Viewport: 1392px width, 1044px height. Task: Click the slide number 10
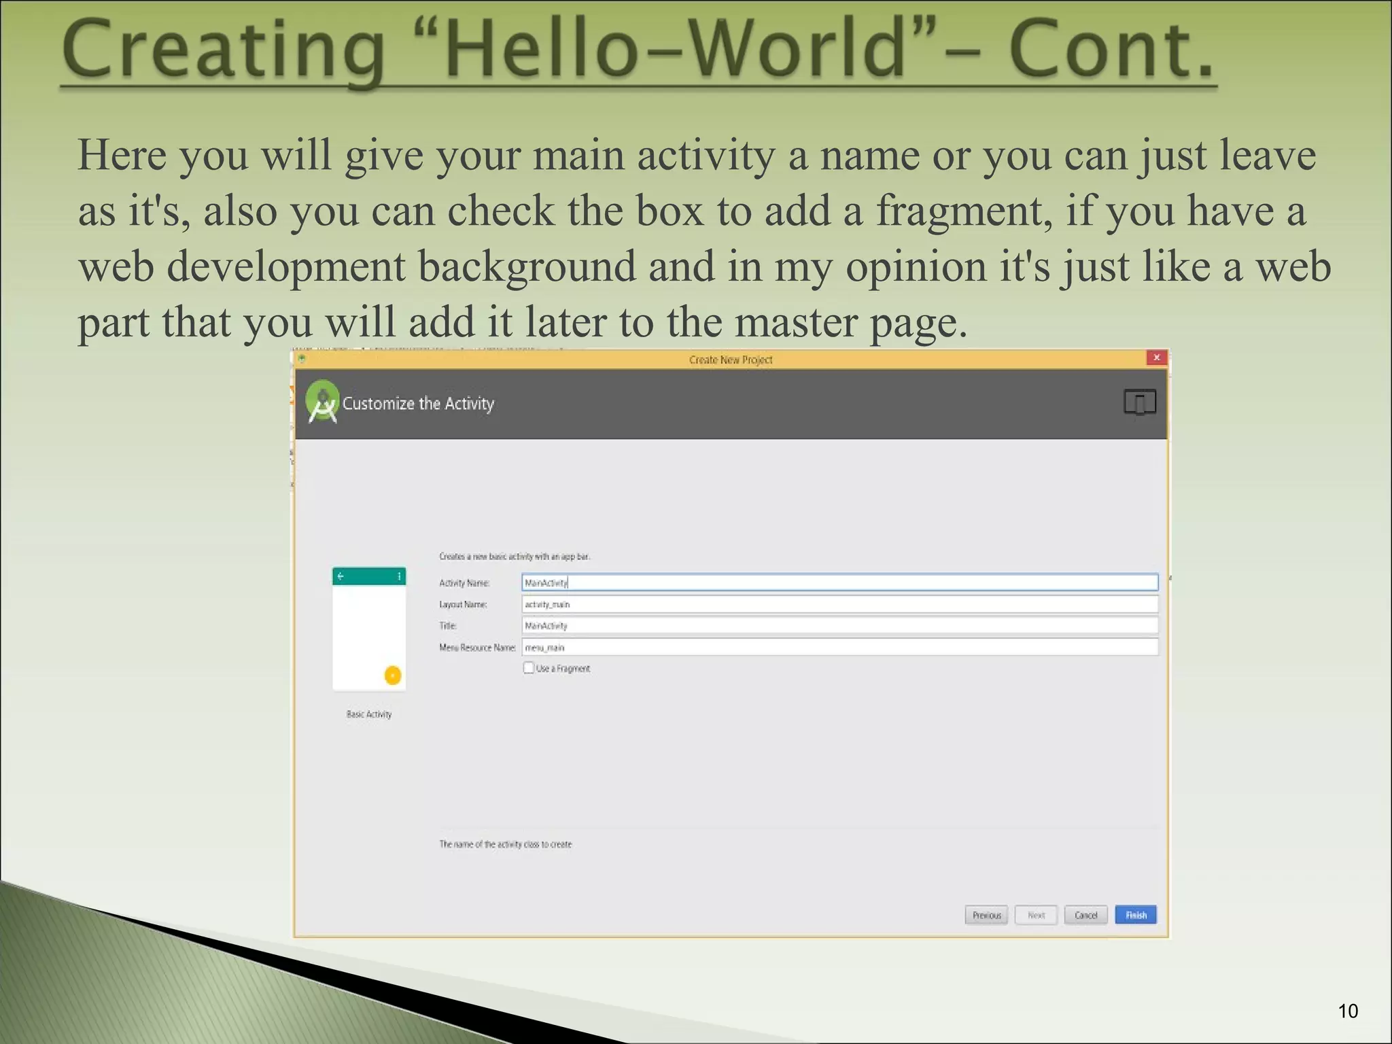pos(1348,1011)
